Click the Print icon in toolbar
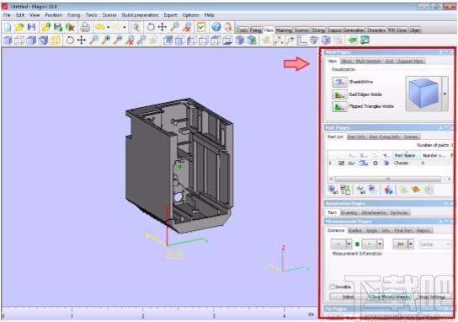Image resolution: width=458 pixels, height=322 pixels. [x=85, y=27]
